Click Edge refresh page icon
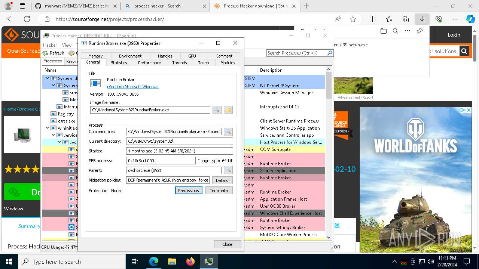 coord(27,19)
